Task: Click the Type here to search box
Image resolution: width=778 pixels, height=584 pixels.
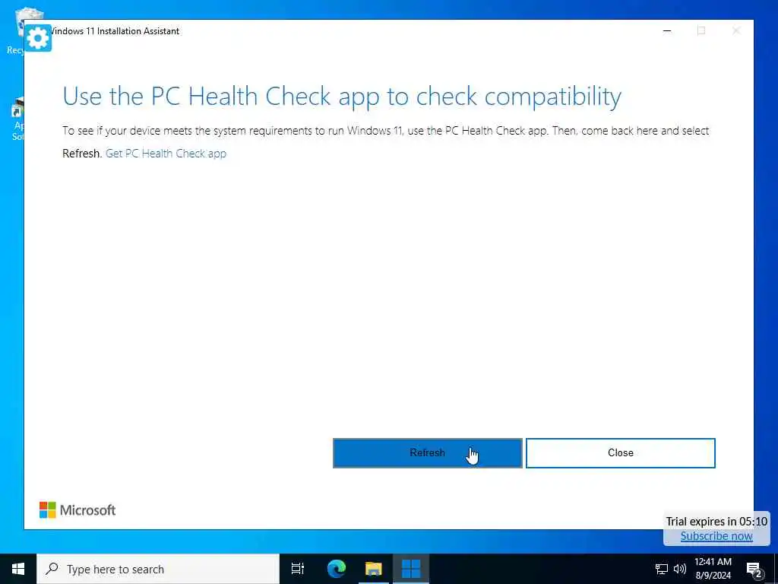Action: point(158,569)
